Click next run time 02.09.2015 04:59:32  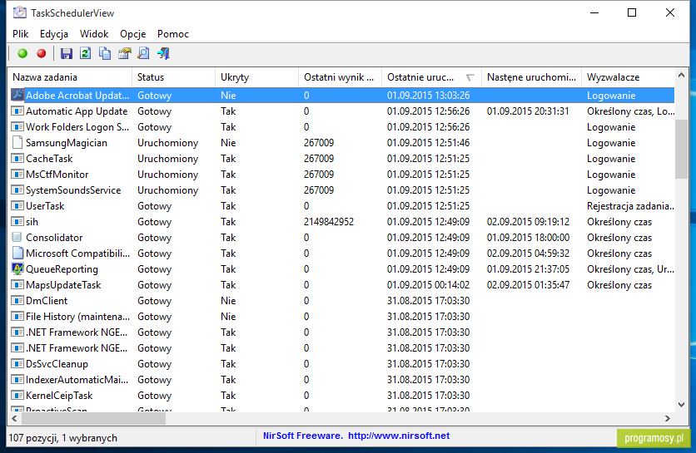(528, 253)
